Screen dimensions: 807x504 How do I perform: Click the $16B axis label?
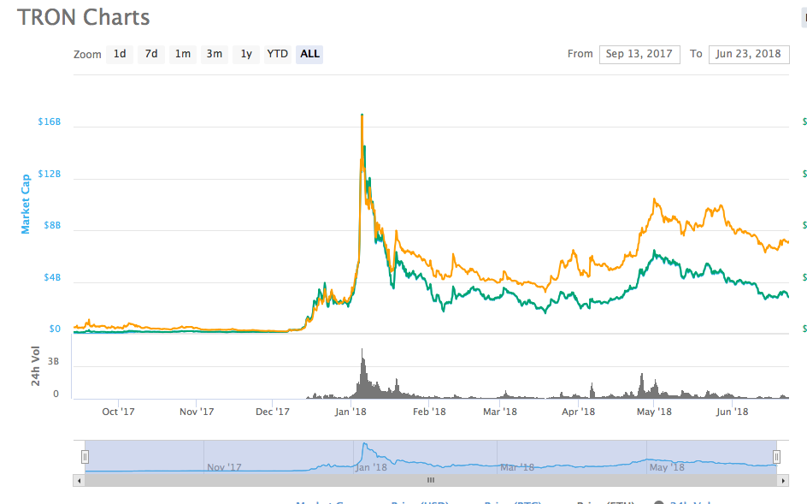click(50, 122)
